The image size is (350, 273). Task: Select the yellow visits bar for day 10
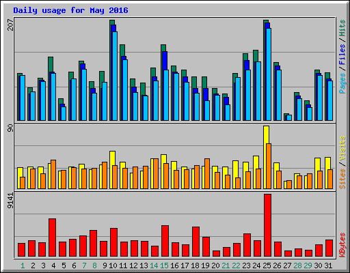pyautogui.click(x=111, y=170)
